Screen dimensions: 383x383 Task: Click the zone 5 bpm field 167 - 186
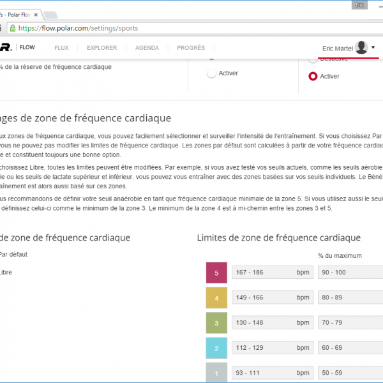pos(271,273)
